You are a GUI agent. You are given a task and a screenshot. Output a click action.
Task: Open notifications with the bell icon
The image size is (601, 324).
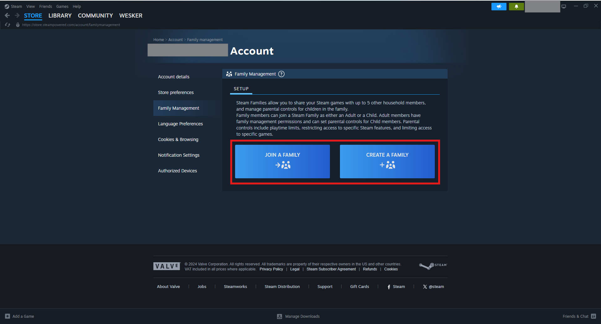click(516, 6)
